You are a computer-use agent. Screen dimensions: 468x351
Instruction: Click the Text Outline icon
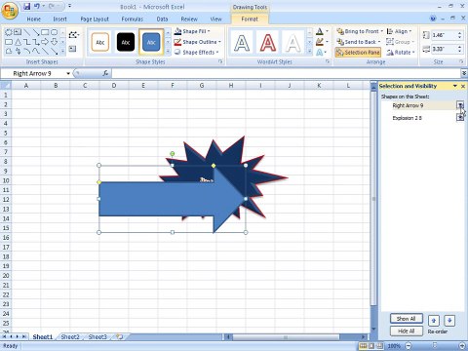[320, 42]
